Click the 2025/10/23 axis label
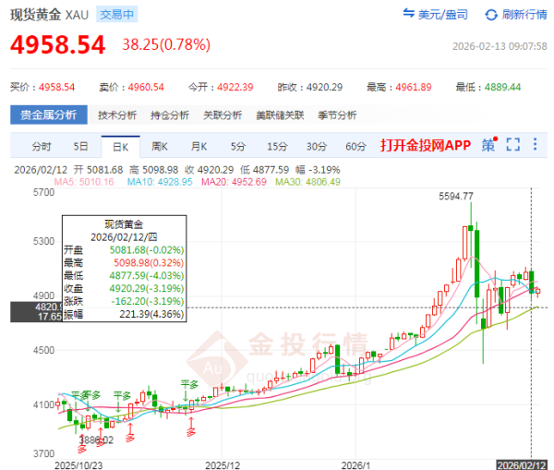The height and width of the screenshot is (470, 554). pyautogui.click(x=78, y=465)
